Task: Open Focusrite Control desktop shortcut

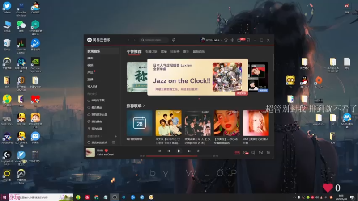Action: (x=21, y=46)
